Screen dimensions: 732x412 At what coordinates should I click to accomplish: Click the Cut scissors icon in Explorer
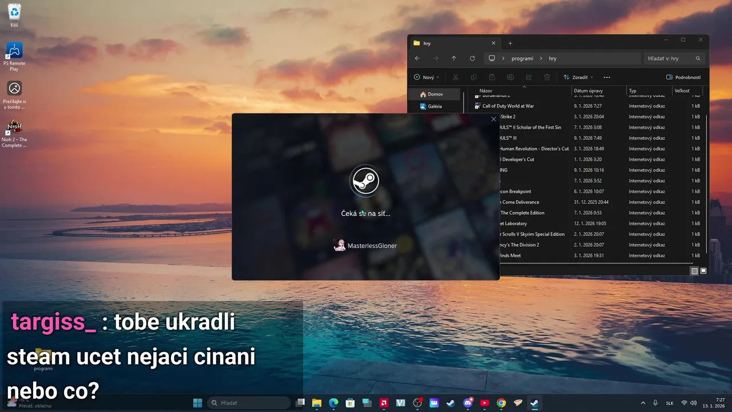click(x=455, y=77)
